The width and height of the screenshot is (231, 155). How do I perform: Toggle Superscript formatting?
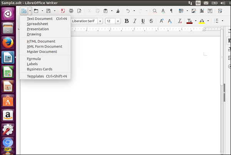tap(161, 21)
